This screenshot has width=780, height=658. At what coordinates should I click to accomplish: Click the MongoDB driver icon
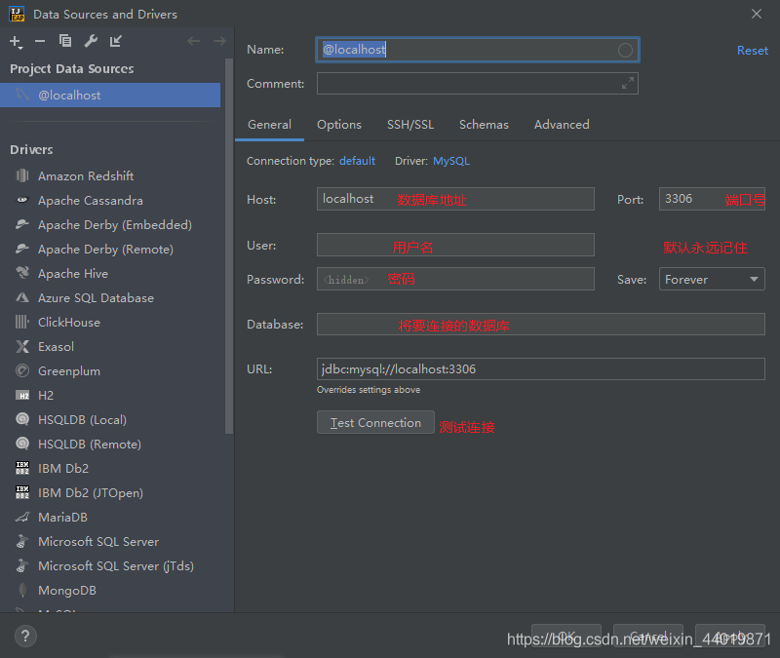pyautogui.click(x=22, y=590)
